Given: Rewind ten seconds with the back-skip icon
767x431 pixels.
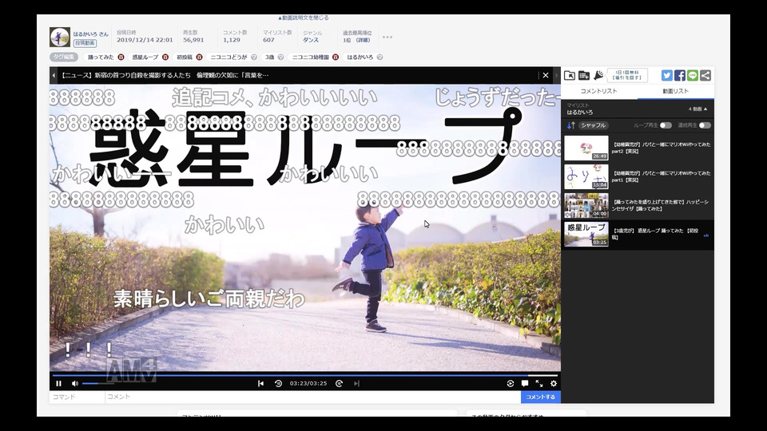Looking at the screenshot, I should [x=278, y=384].
